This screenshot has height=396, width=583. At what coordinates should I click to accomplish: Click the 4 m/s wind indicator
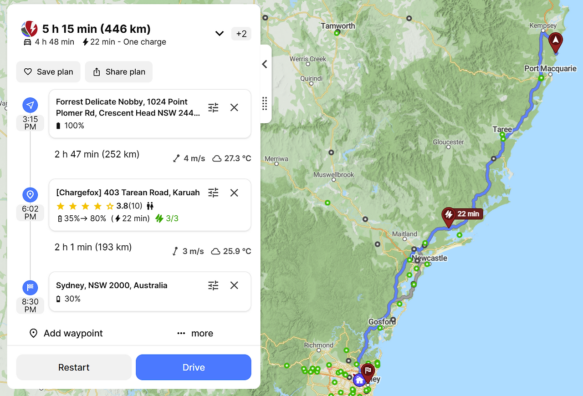pyautogui.click(x=189, y=158)
